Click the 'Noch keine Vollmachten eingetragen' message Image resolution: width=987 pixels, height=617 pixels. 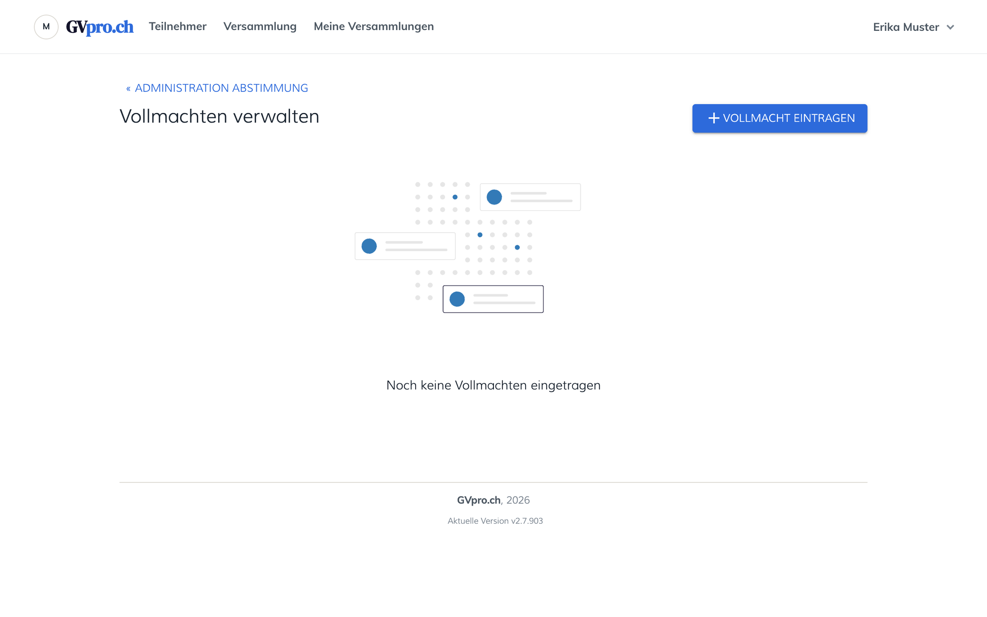coord(493,385)
